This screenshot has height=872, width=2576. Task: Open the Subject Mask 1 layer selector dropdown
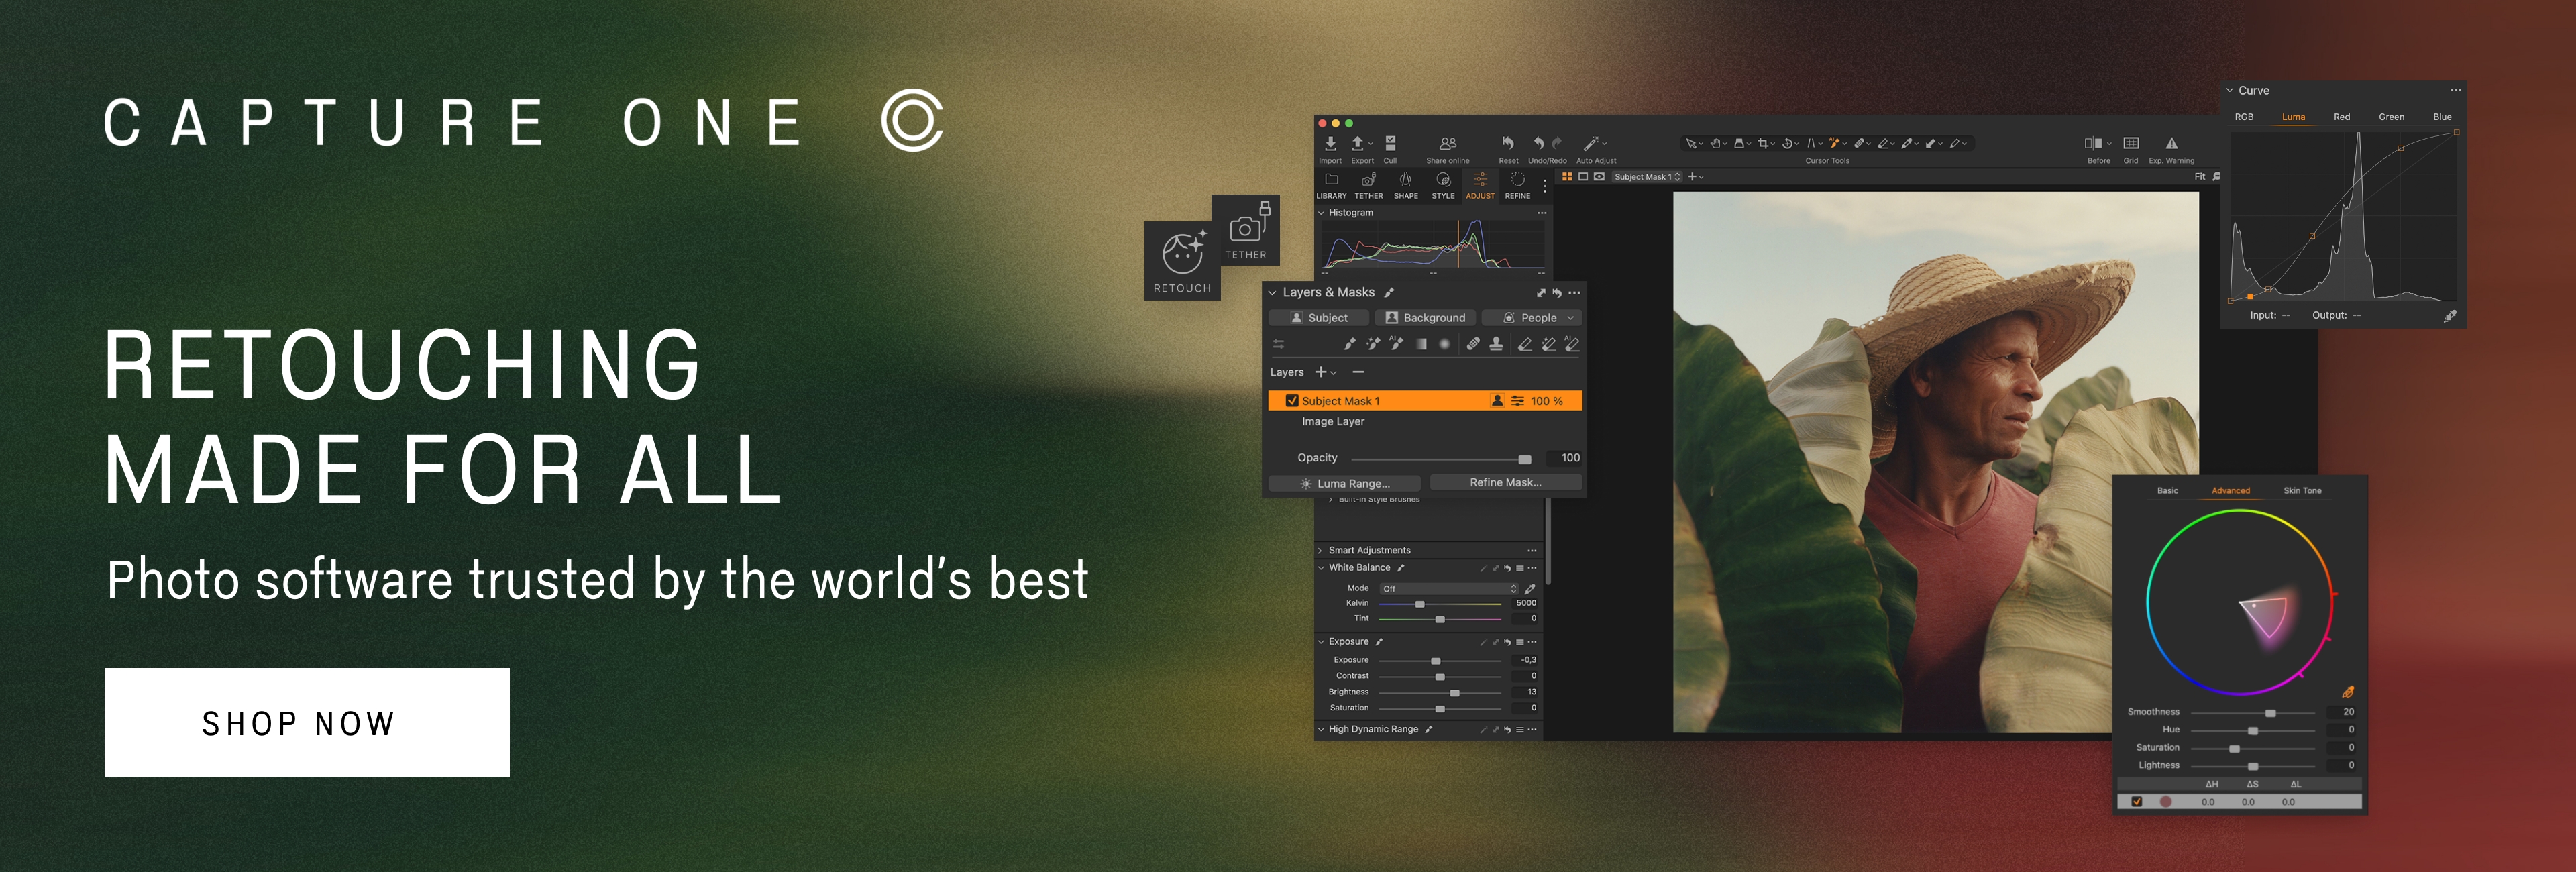tap(1647, 177)
